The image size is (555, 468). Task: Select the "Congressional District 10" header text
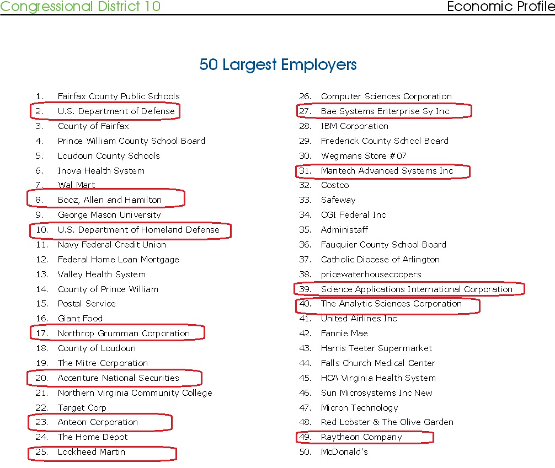[81, 7]
